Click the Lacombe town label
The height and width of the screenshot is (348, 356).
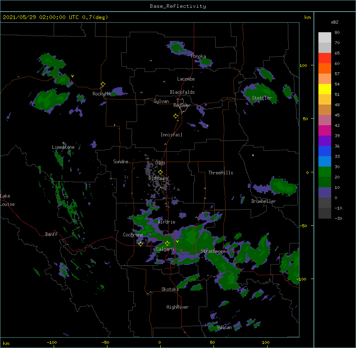[186, 79]
